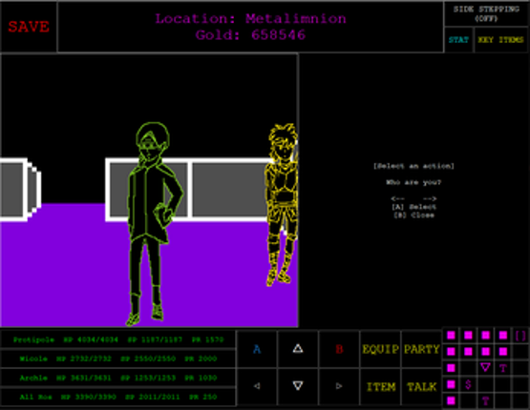The image size is (530, 410).
Task: Open the KEY ITEMS tab
Action: (501, 40)
